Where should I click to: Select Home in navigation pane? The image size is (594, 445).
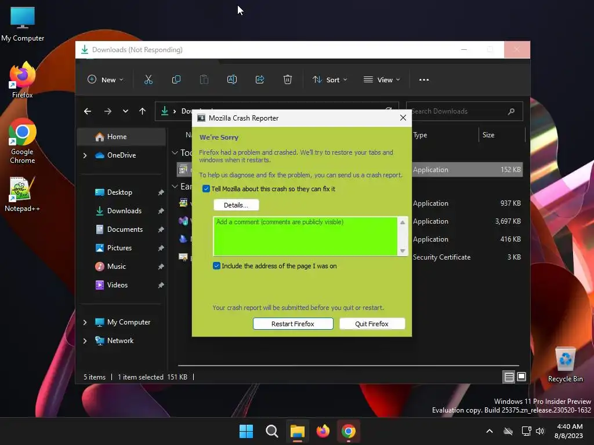tap(121, 137)
